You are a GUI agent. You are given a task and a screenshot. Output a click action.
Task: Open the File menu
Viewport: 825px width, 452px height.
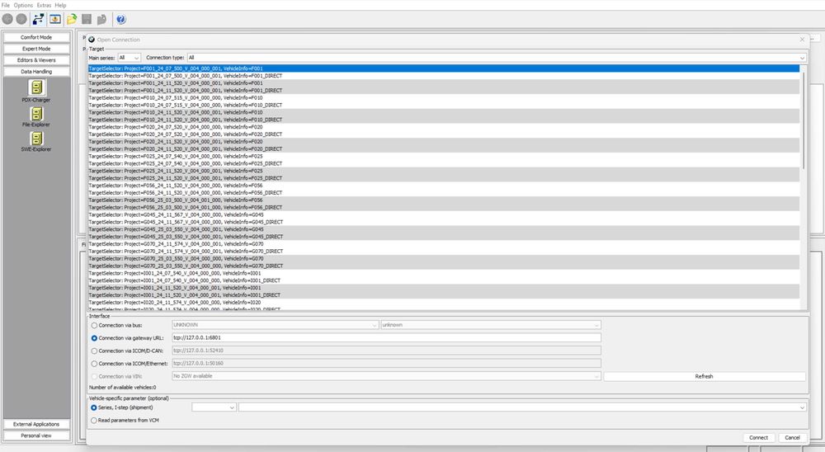[6, 5]
